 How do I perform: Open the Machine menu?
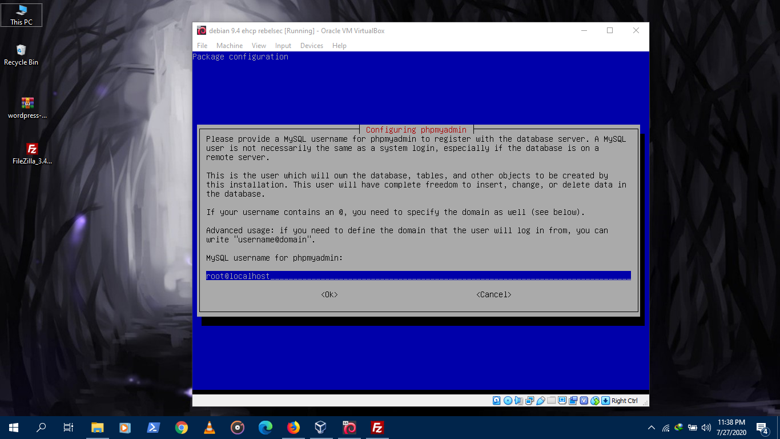click(x=230, y=46)
